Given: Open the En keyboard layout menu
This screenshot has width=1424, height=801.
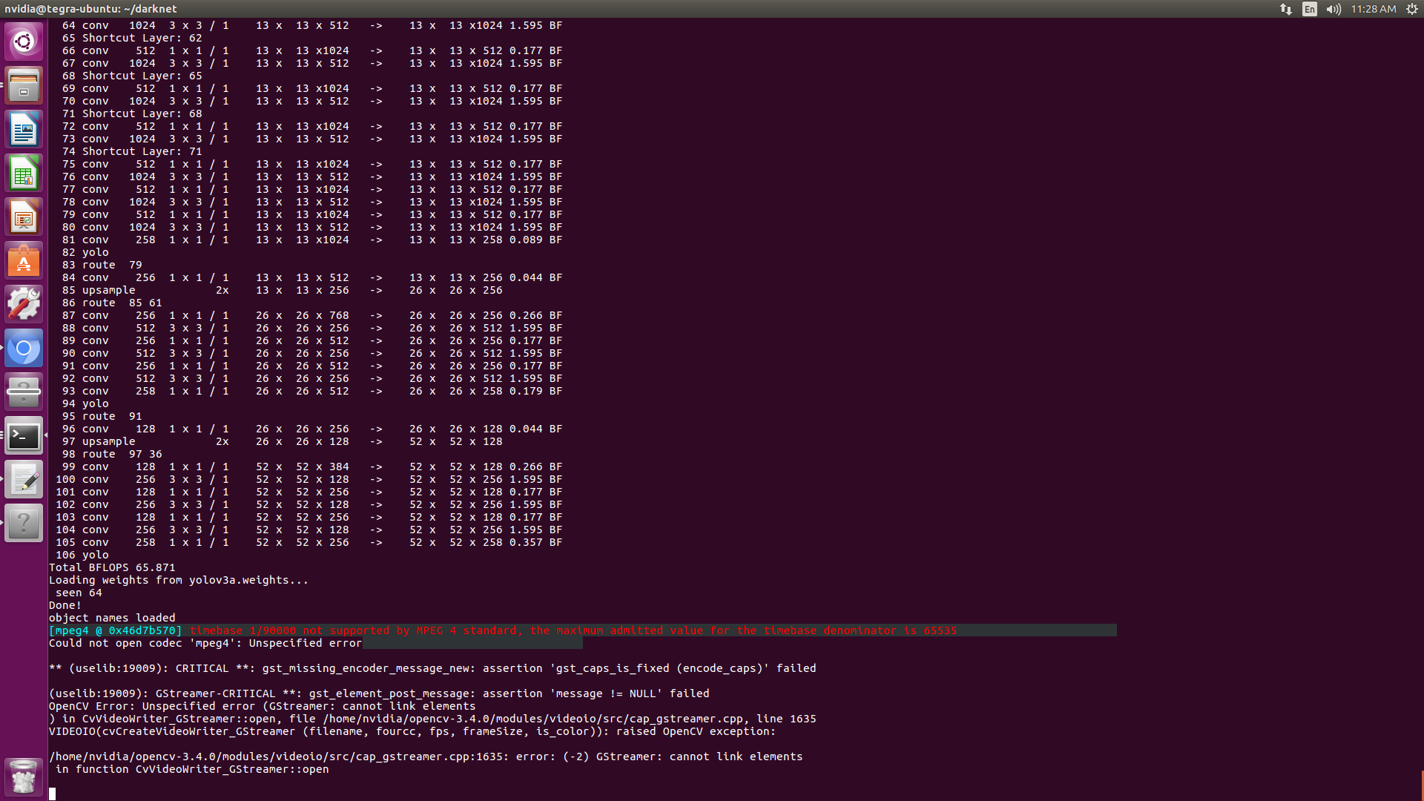Looking at the screenshot, I should 1310,9.
